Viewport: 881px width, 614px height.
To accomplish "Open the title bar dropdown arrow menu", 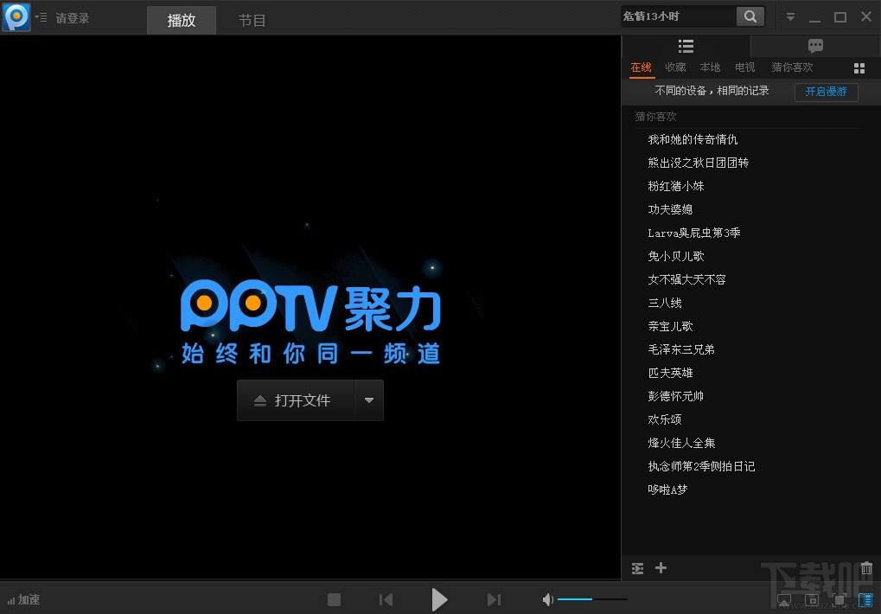I will point(790,16).
